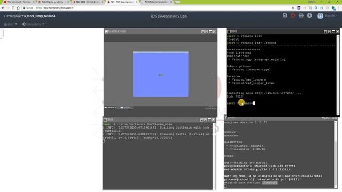This screenshot has height=192, width=342.
Task: Click the first title button of Graphical Tools
Action: point(203,31)
